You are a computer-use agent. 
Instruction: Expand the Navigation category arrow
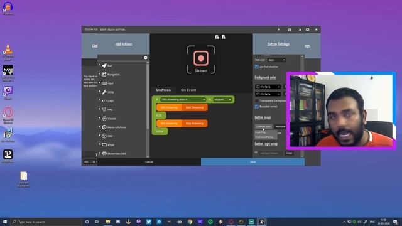[x=100, y=74]
